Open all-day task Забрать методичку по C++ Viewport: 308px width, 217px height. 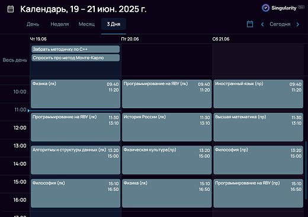pos(75,49)
